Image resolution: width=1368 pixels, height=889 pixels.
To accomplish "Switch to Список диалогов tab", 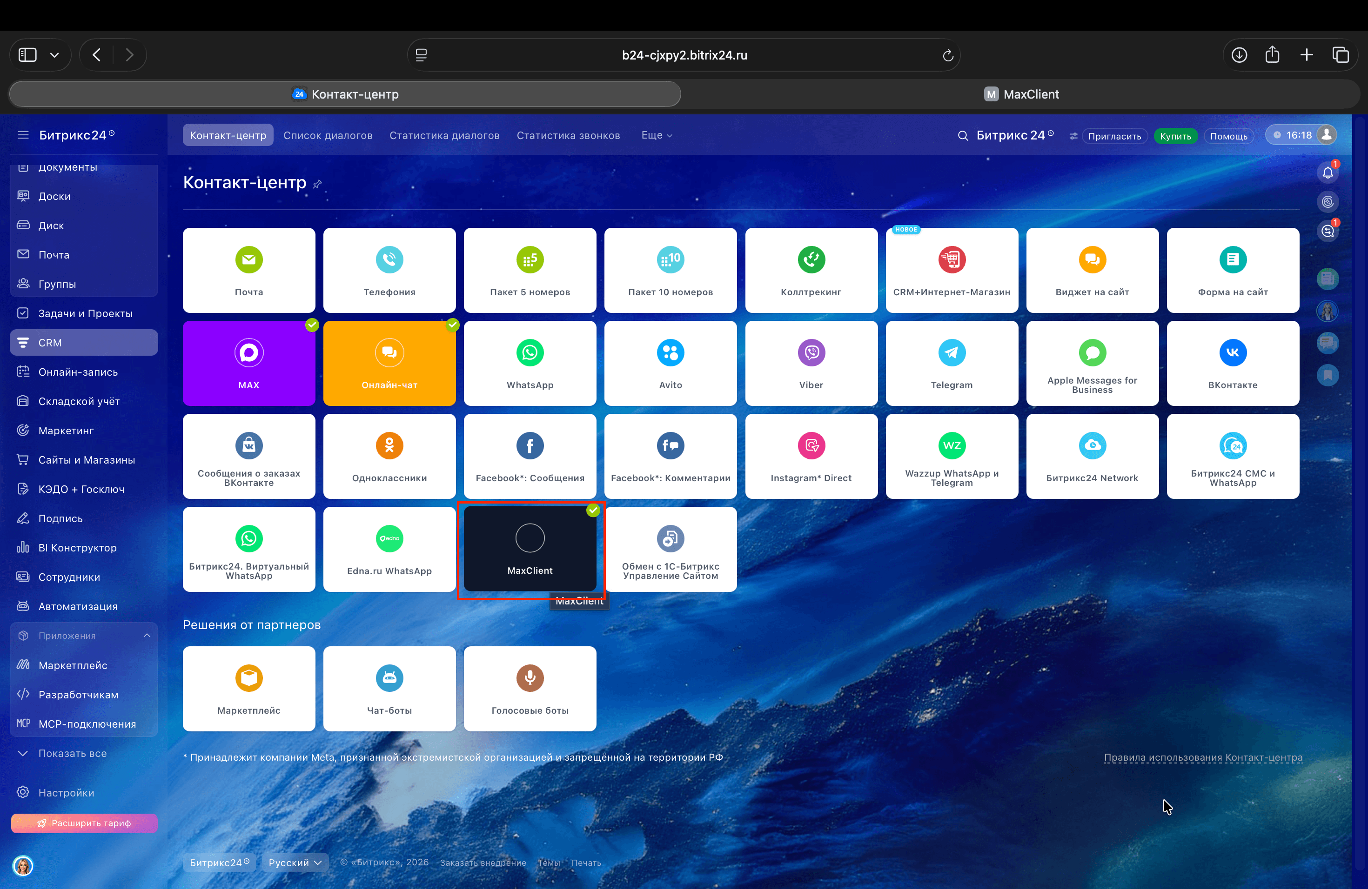I will click(328, 135).
